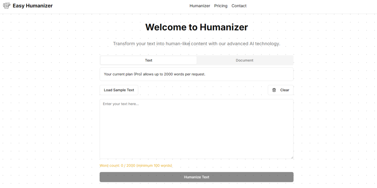Click Load Sample Text
The width and height of the screenshot is (377, 188).
click(x=119, y=90)
